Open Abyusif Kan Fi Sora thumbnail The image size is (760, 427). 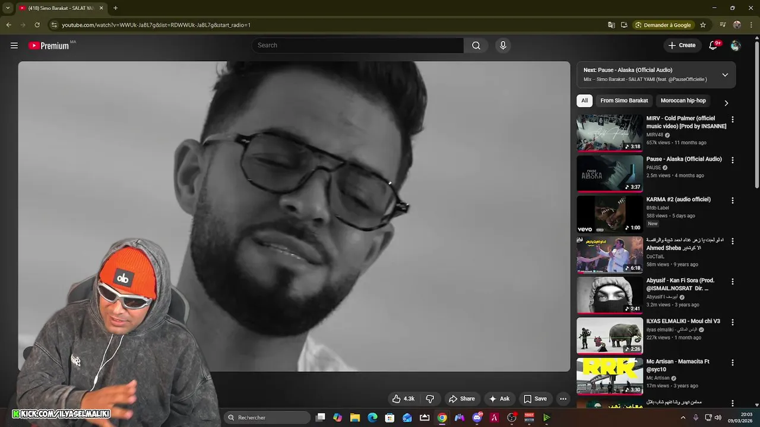tap(610, 295)
